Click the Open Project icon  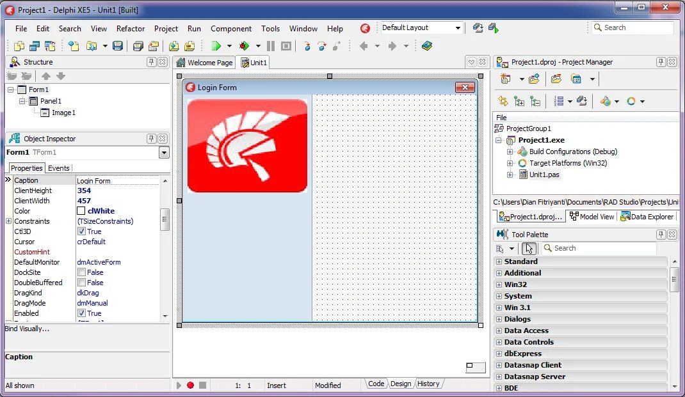154,46
